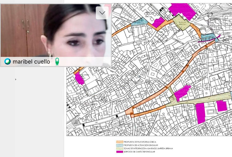This screenshot has width=232, height=157.
Task: Select the maribel cuello name label
Action: [31, 62]
